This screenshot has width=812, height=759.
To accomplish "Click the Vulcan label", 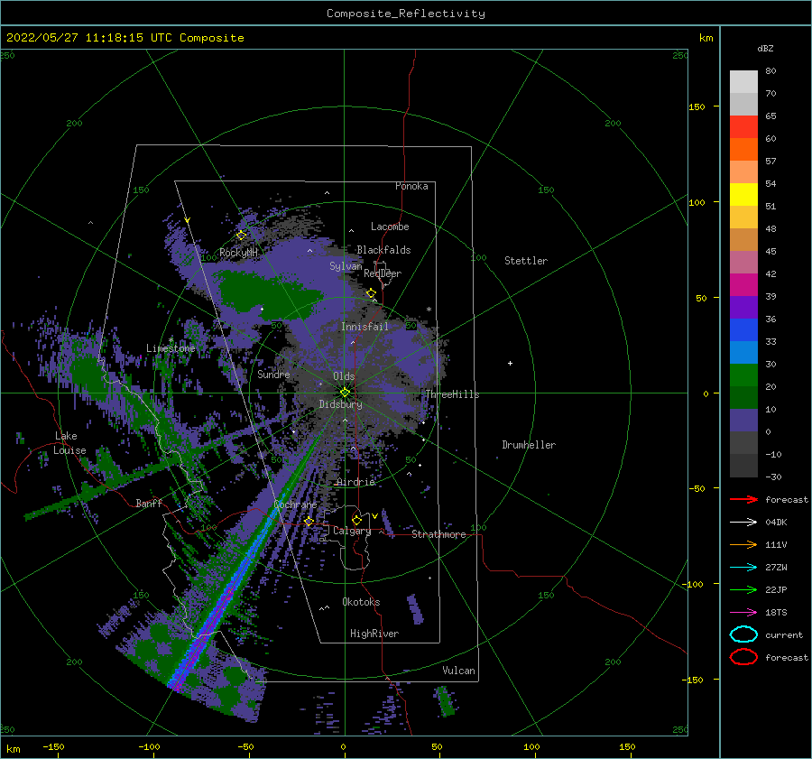I will (459, 671).
